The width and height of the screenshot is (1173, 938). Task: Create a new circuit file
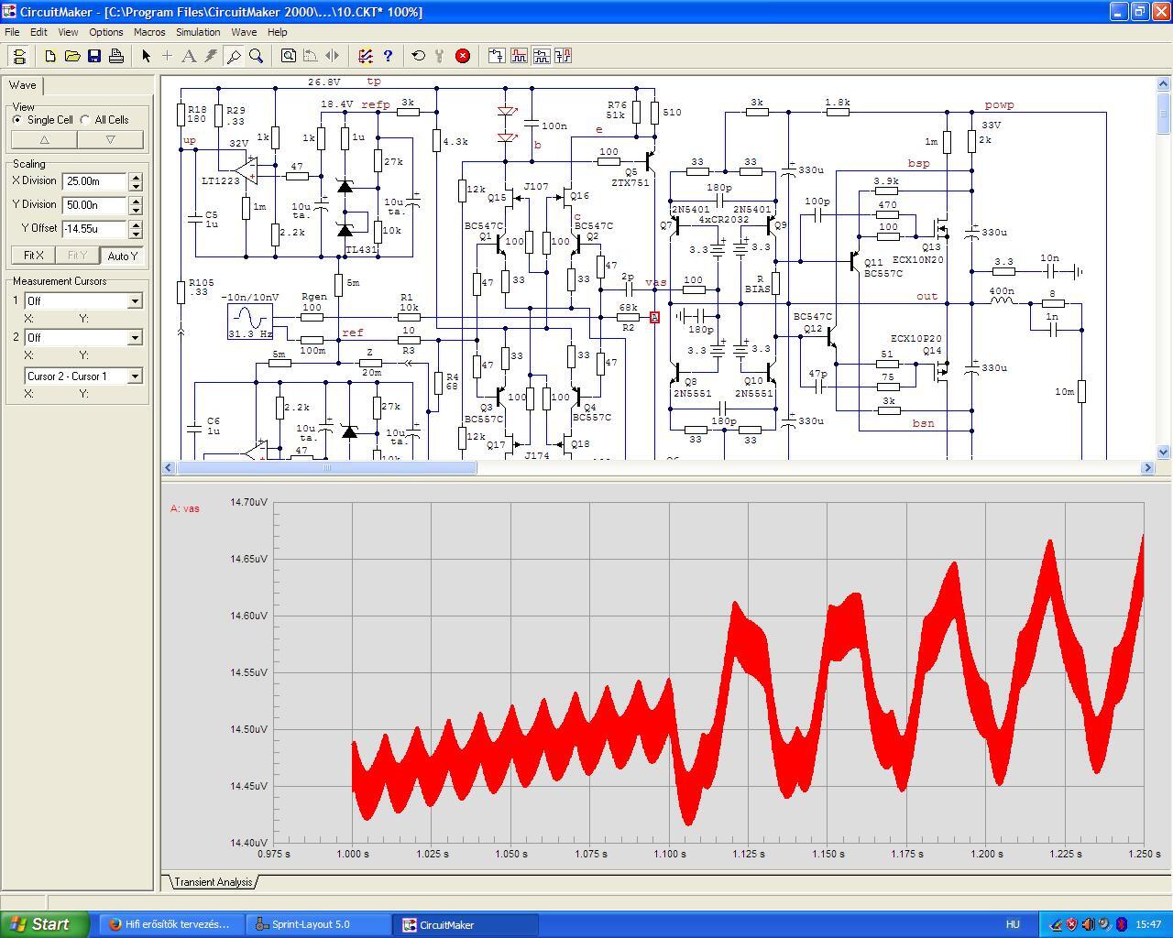coord(50,56)
